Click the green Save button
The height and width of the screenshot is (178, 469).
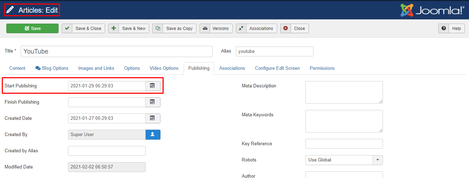(32, 29)
